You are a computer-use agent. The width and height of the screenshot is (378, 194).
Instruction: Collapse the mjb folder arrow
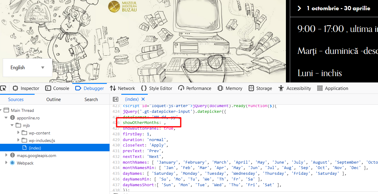point(12,125)
